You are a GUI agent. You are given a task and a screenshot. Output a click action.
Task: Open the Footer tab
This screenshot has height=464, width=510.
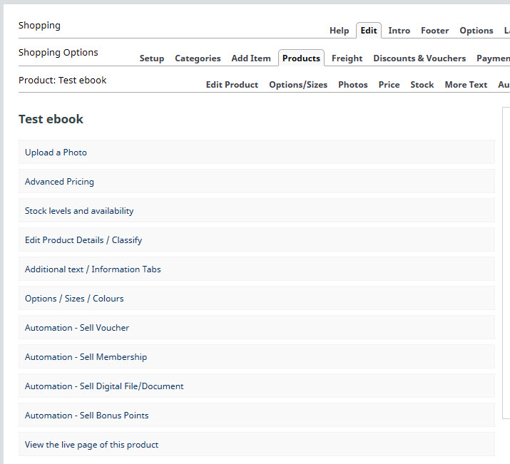coord(434,31)
